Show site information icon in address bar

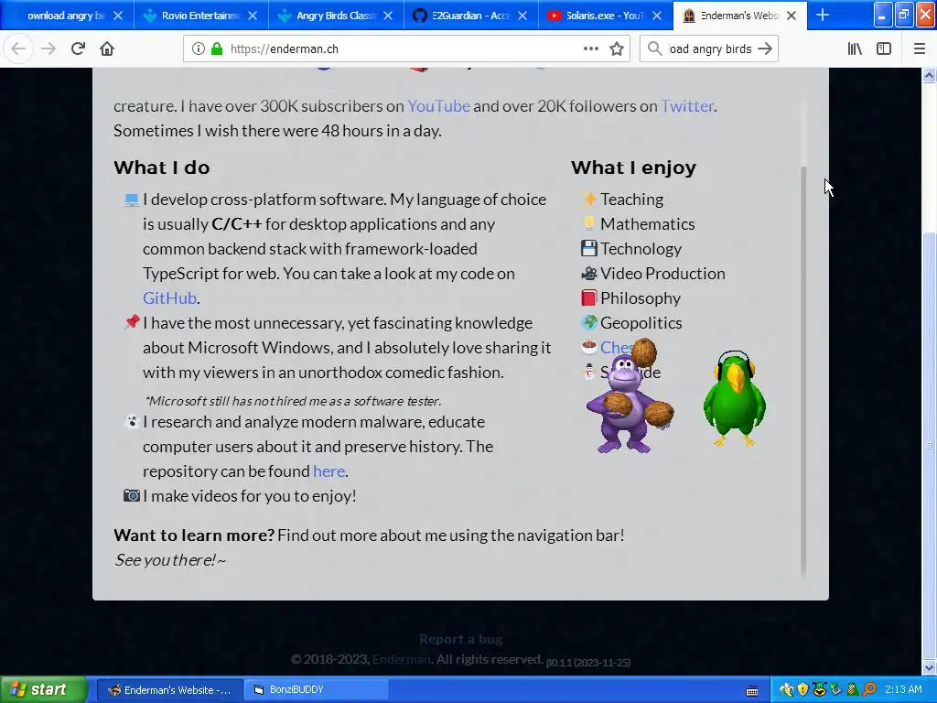198,49
